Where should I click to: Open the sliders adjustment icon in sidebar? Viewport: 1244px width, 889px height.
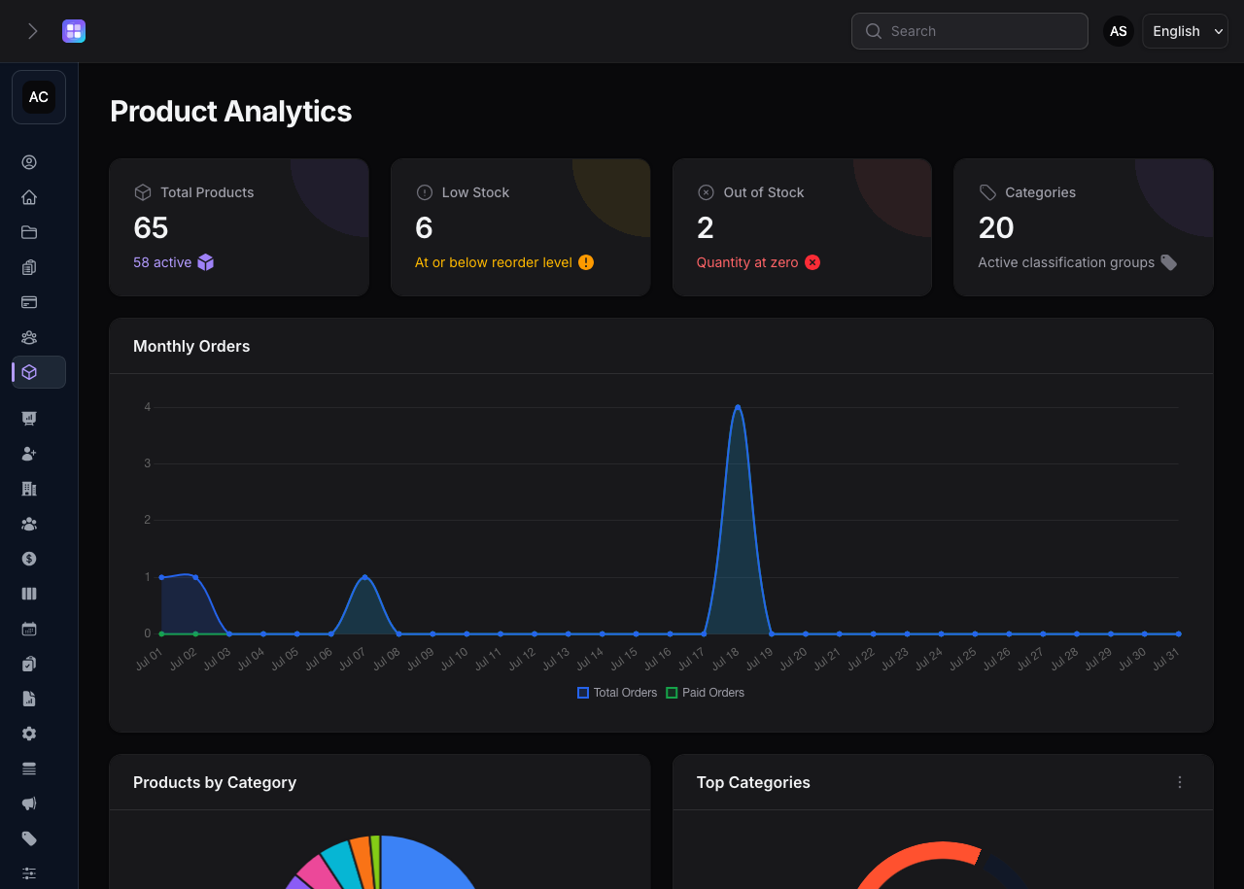[29, 873]
